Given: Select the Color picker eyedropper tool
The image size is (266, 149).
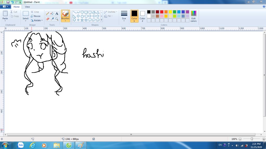Looking at the screenshot, I should point(52,19).
